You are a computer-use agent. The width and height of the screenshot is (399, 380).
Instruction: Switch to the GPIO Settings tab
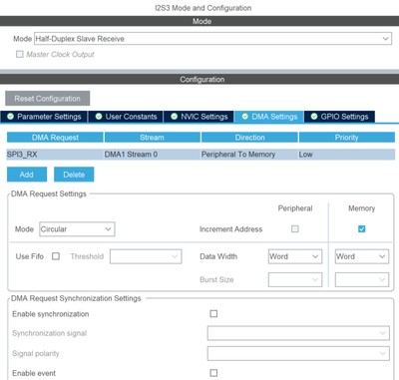(x=339, y=117)
